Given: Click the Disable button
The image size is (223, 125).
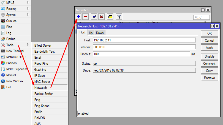Looking at the screenshot, I should 210,56.
